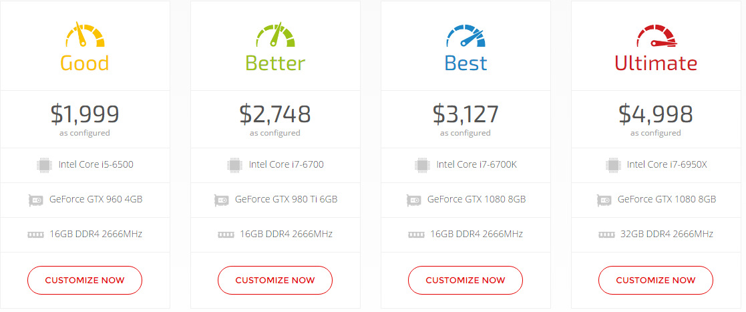Viewport: 746px width, 312px height.
Task: Click the CPU icon beside Intel Core i5-6500
Action: [x=43, y=164]
